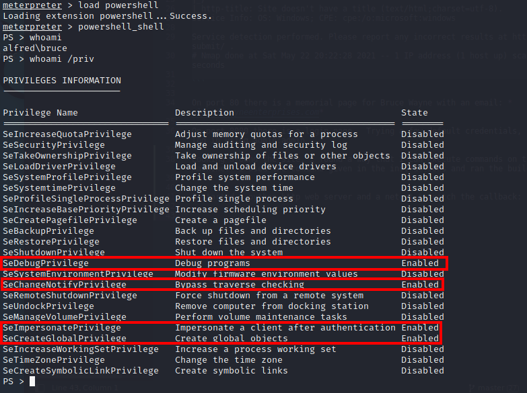Click the "Privilege Name" column header

point(40,113)
